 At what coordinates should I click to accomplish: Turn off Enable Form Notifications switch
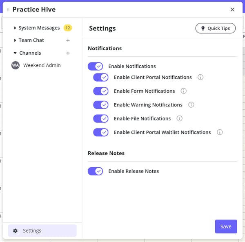(101, 91)
